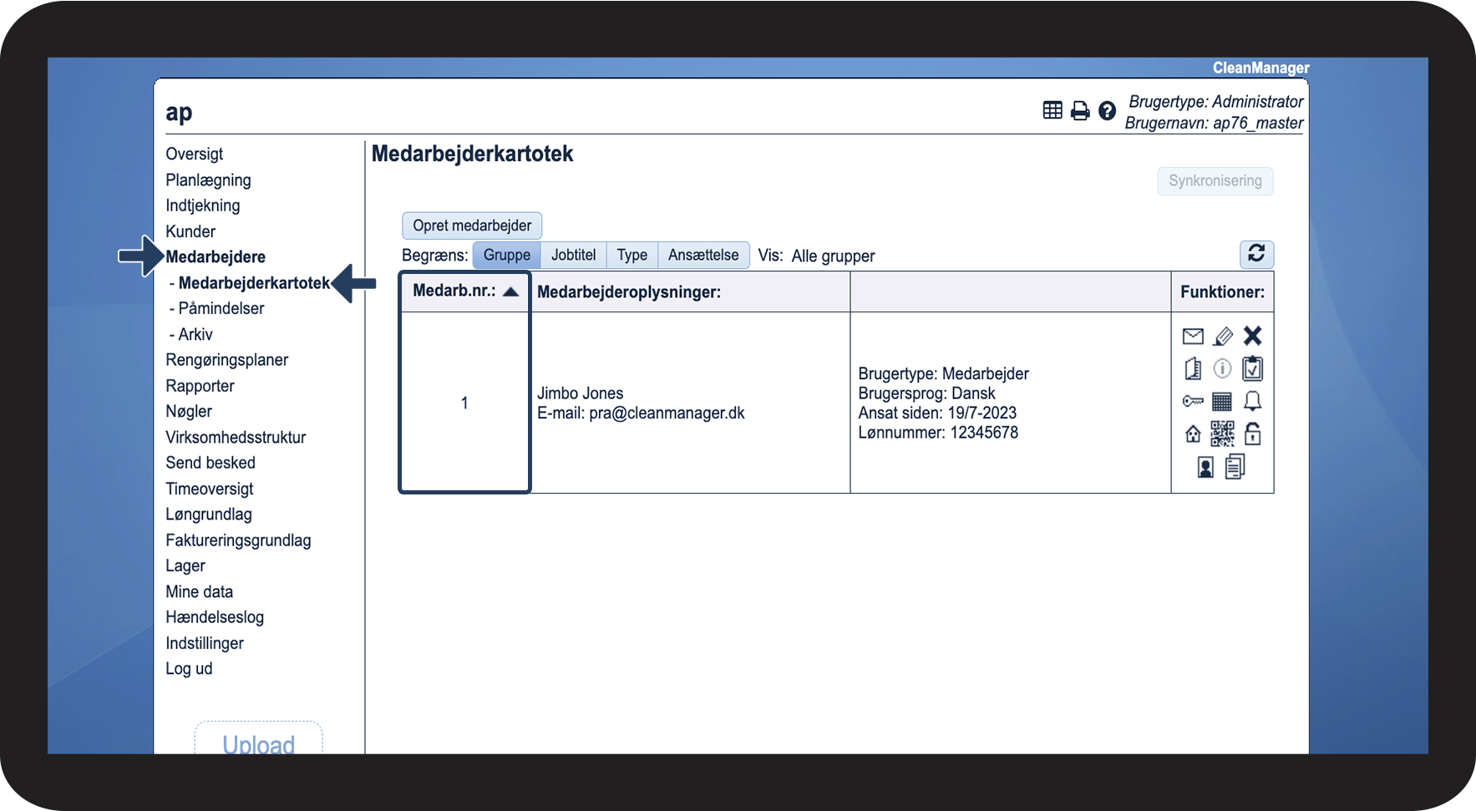Open Planlægning in the sidebar
The height and width of the screenshot is (811, 1476).
click(x=208, y=180)
